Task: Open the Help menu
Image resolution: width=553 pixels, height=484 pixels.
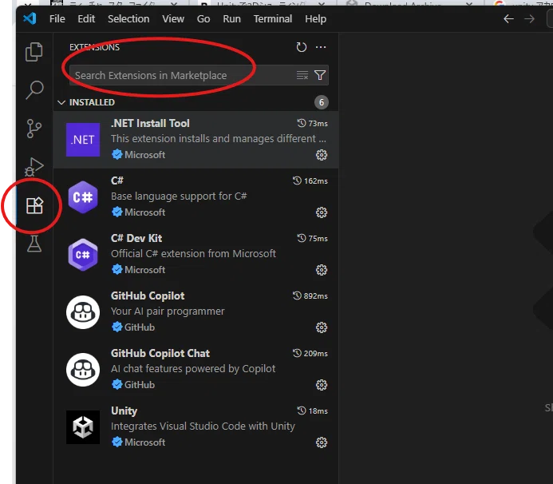Action: pos(315,18)
